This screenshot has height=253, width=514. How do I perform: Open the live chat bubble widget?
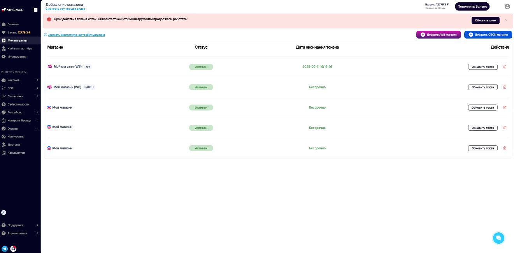(x=498, y=238)
